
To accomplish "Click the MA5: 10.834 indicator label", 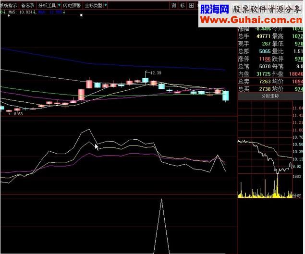I will tap(21, 12).
